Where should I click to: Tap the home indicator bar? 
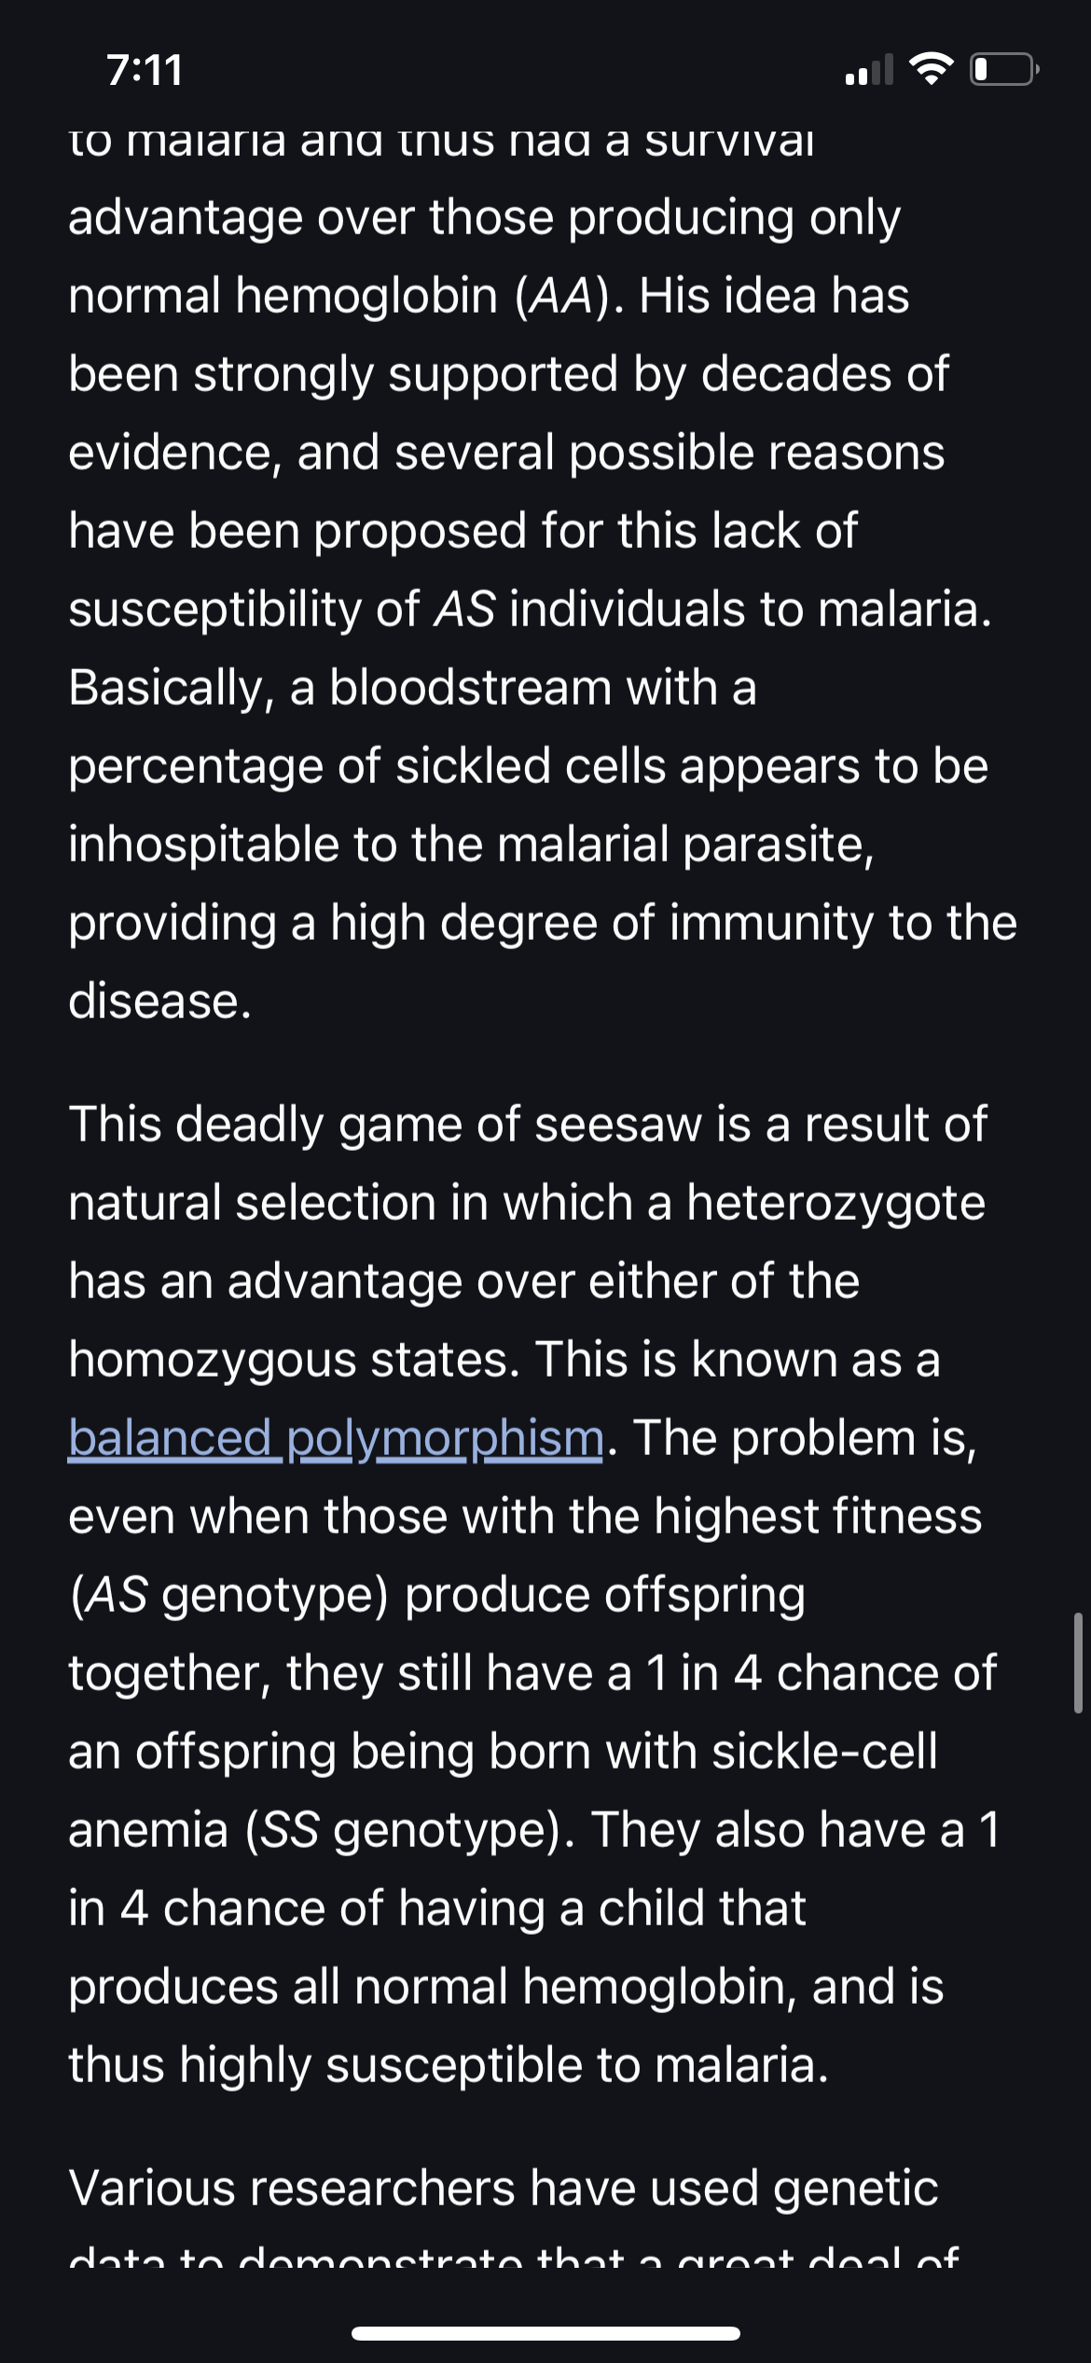[x=545, y=2333]
